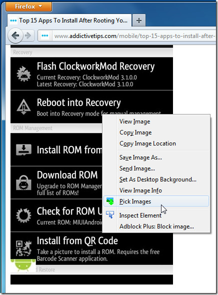Select View Image Info entry
Screen dimensions: 218x295
click(x=140, y=190)
